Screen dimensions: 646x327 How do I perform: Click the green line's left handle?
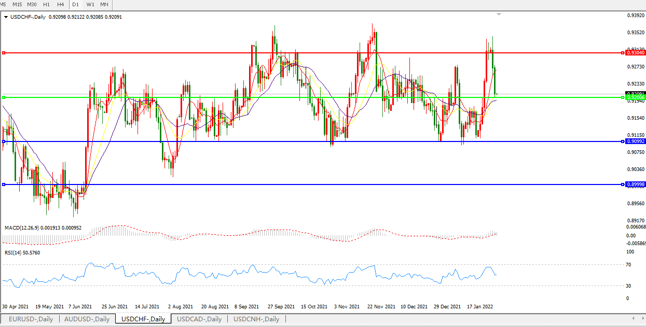pyautogui.click(x=4, y=97)
